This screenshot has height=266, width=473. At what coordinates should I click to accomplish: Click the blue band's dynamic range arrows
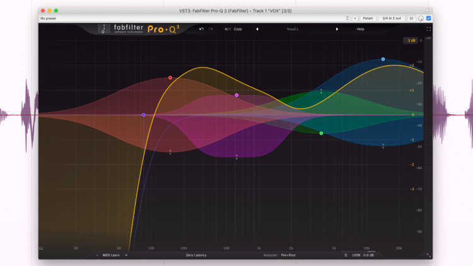383,146
